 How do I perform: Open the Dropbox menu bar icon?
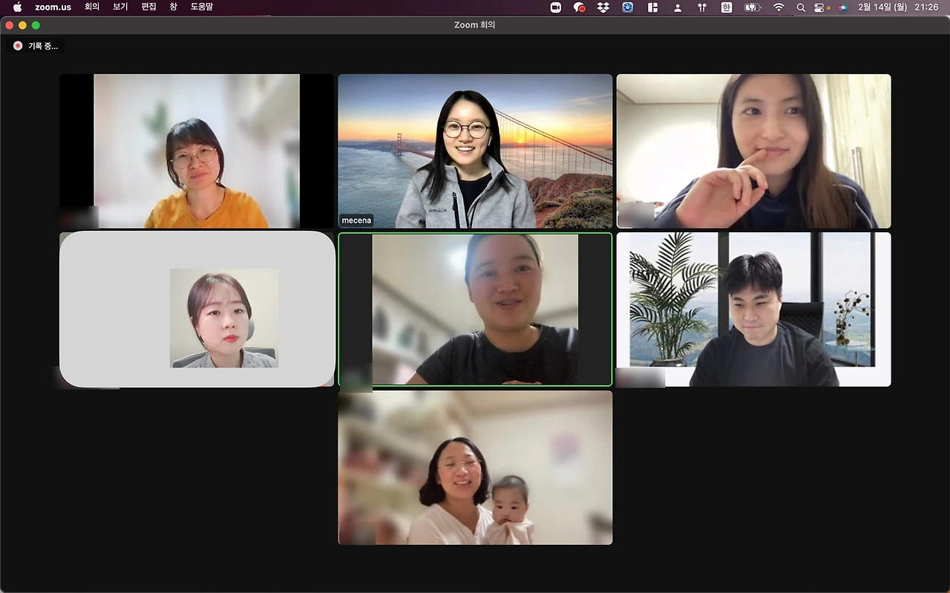pyautogui.click(x=603, y=7)
